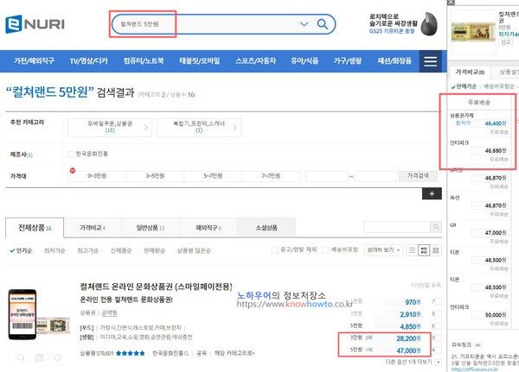Click the compare icon under product image

pos(39,358)
